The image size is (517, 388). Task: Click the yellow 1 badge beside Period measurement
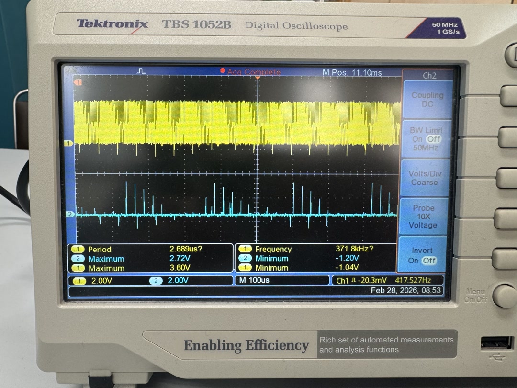[78, 249]
